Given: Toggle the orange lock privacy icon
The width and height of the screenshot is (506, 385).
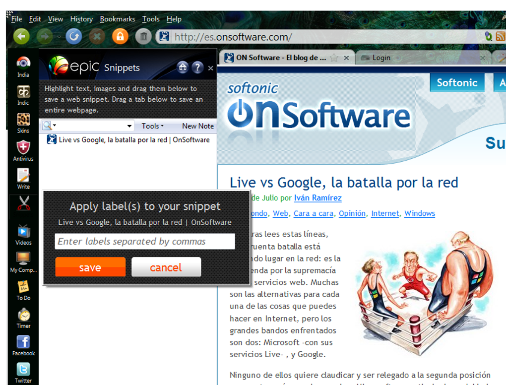Looking at the screenshot, I should click(120, 37).
